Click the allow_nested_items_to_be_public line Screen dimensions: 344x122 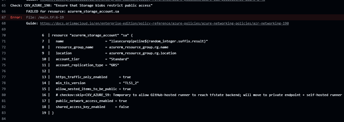(x=93, y=89)
